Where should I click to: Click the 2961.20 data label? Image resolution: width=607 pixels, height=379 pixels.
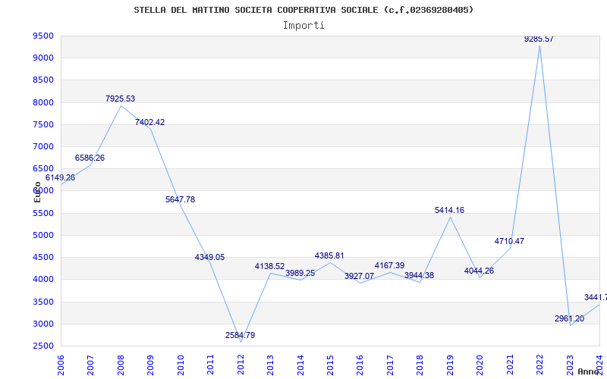tap(570, 318)
